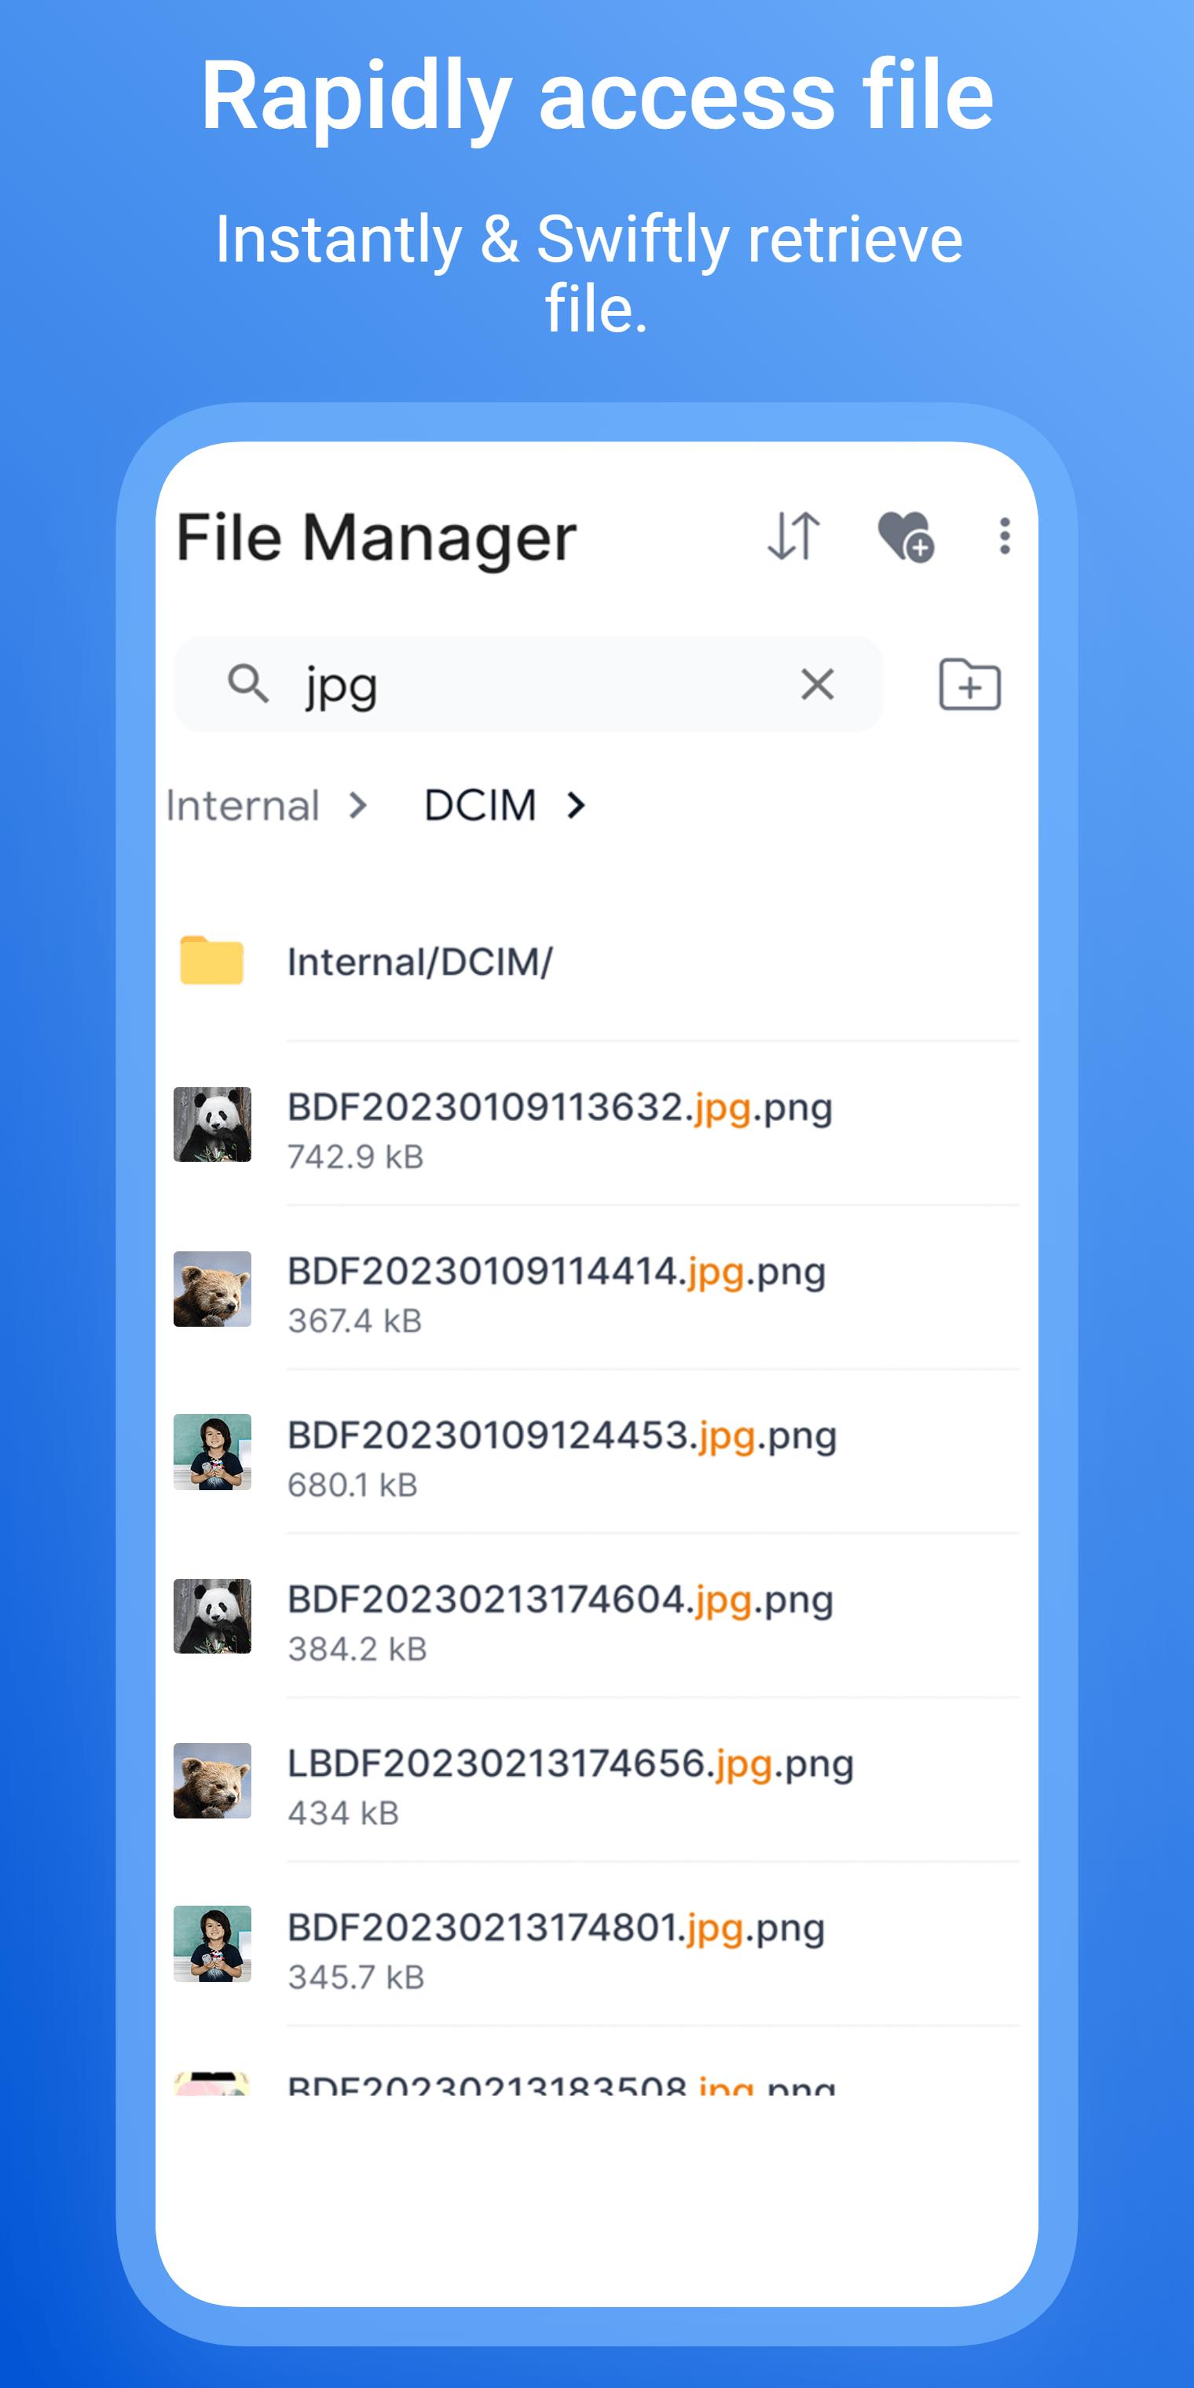This screenshot has height=2388, width=1194.
Task: Tap girl thumbnail of 680.1 kB file
Action: [x=212, y=1452]
